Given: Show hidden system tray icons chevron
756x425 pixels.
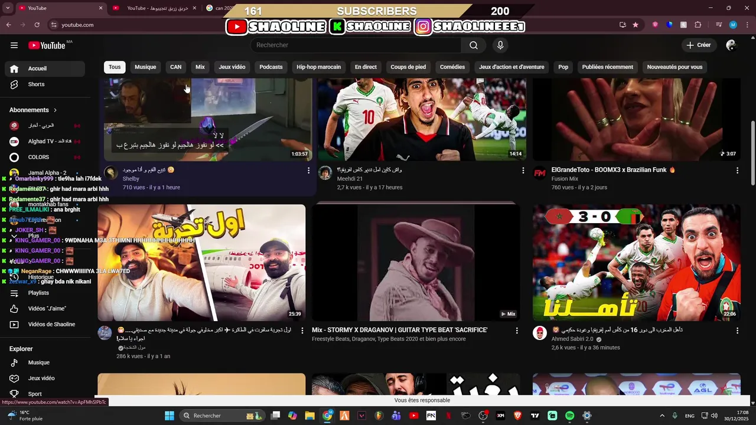Looking at the screenshot, I should point(662,416).
